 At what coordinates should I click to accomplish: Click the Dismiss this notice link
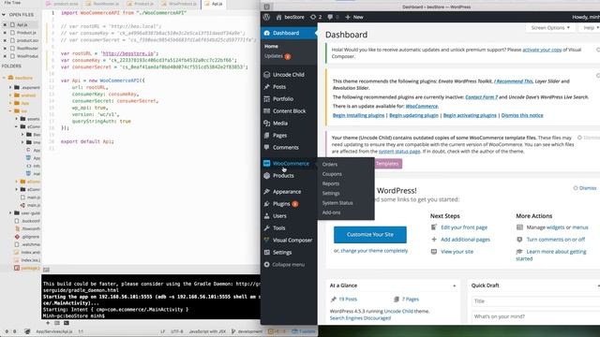522,115
